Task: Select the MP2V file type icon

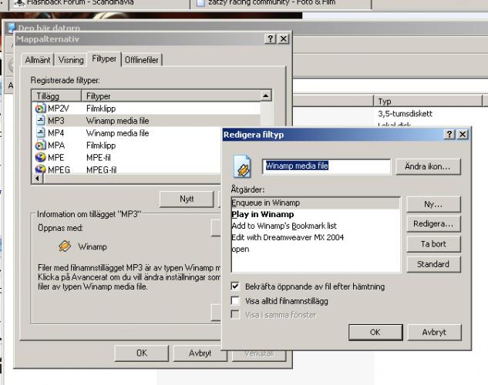Action: coord(39,109)
